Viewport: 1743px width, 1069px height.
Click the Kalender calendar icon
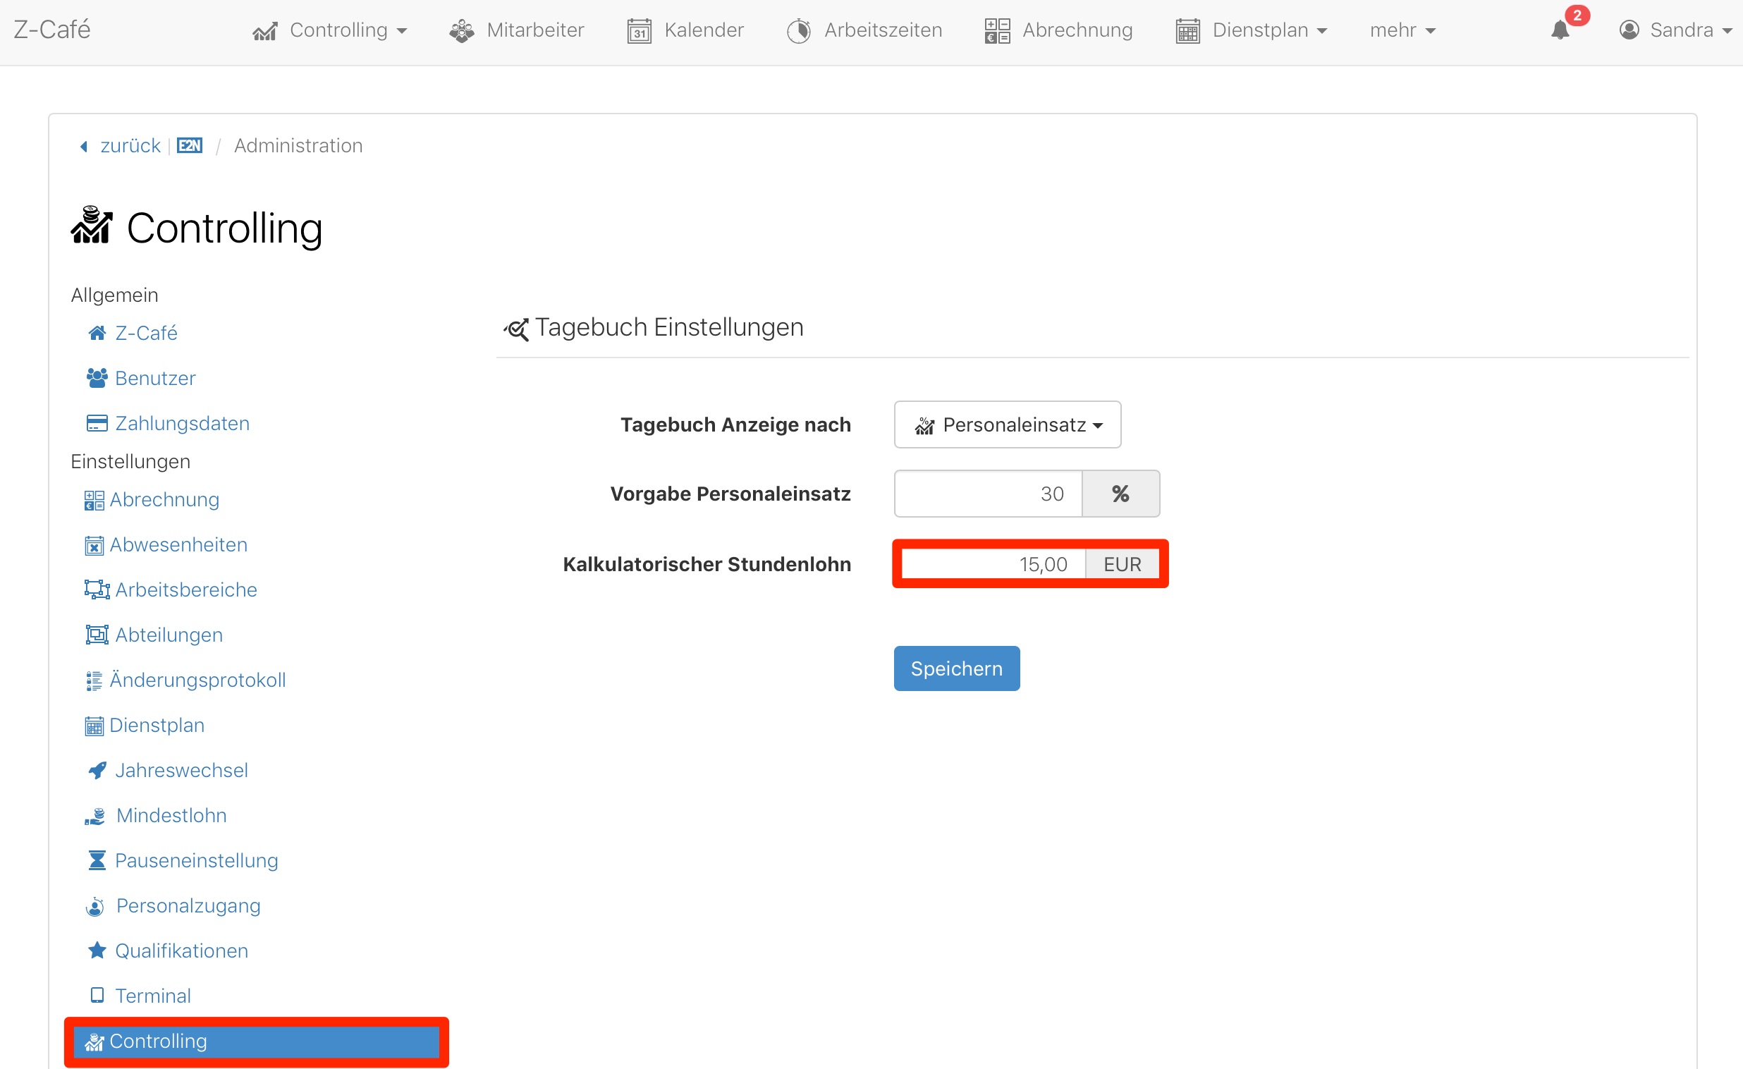(639, 31)
